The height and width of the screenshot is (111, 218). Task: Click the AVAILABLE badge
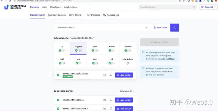click(68, 77)
